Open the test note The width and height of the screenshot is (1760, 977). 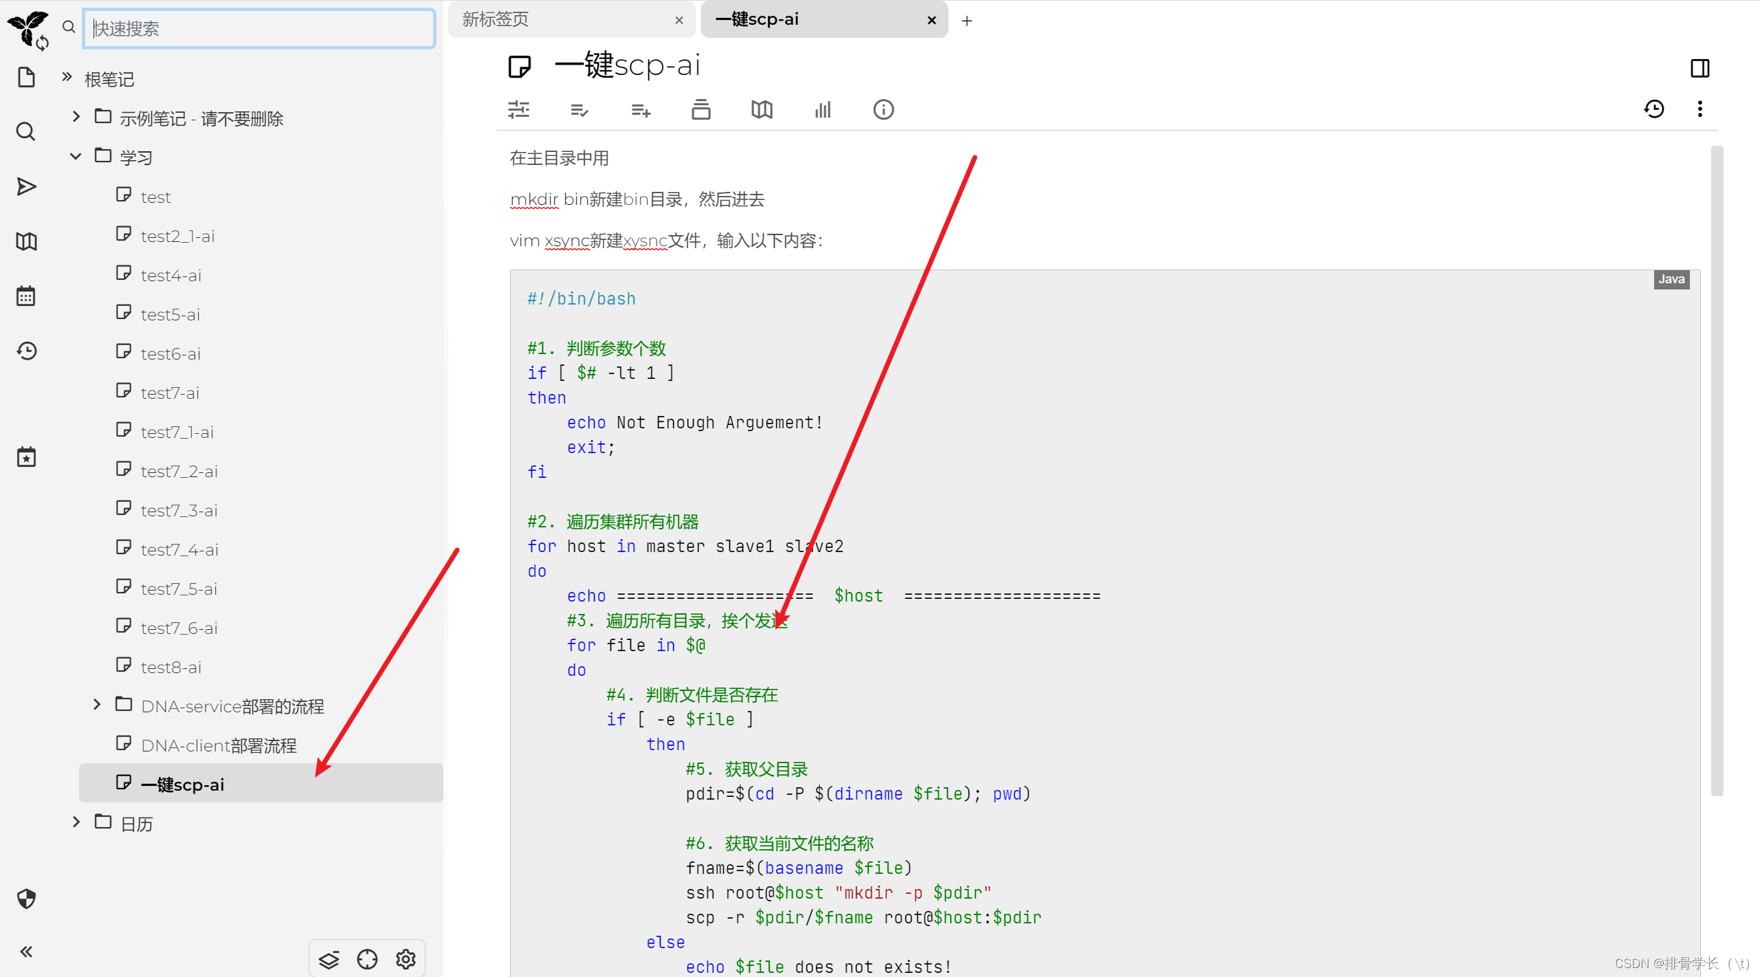(x=155, y=197)
